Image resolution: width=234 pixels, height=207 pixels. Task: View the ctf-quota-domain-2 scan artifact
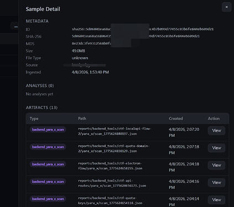216,148
